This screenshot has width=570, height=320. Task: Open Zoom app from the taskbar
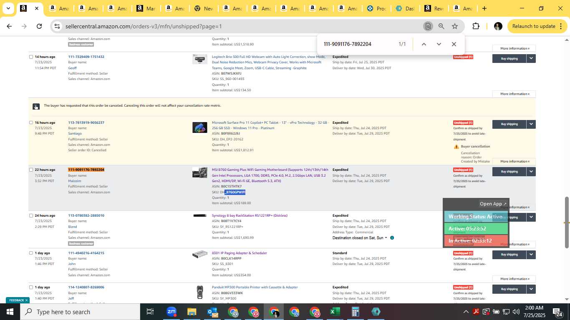[x=172, y=312]
